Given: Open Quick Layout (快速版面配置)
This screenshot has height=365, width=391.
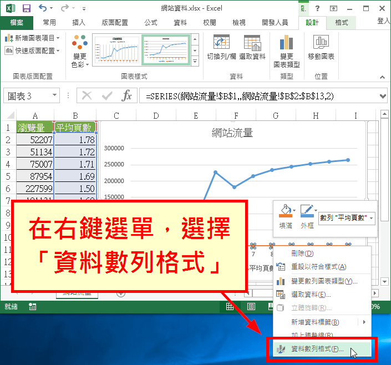Looking at the screenshot, I should coord(32,50).
